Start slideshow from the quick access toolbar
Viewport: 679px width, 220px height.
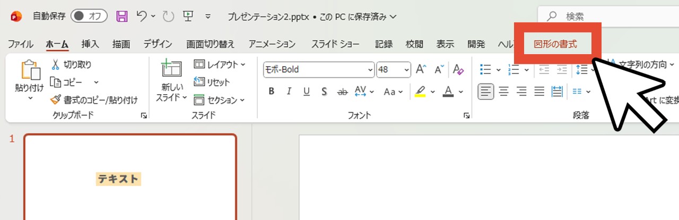(x=188, y=16)
